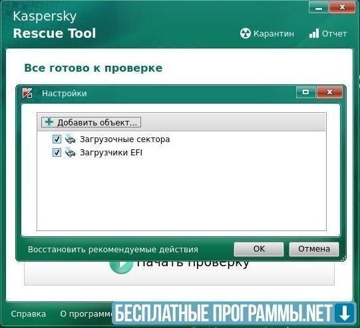This screenshot has width=360, height=328.
Task: Click the Добавить объект… button
Action: click(91, 122)
